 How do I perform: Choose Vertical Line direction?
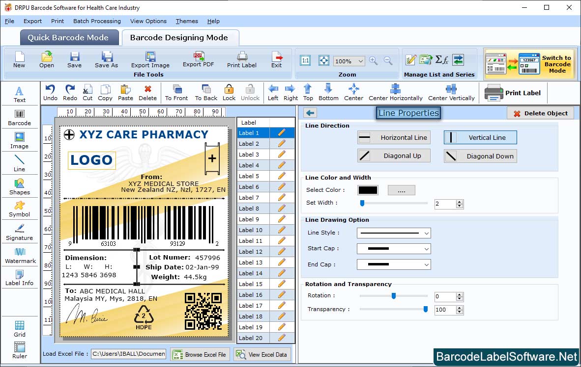click(x=480, y=137)
